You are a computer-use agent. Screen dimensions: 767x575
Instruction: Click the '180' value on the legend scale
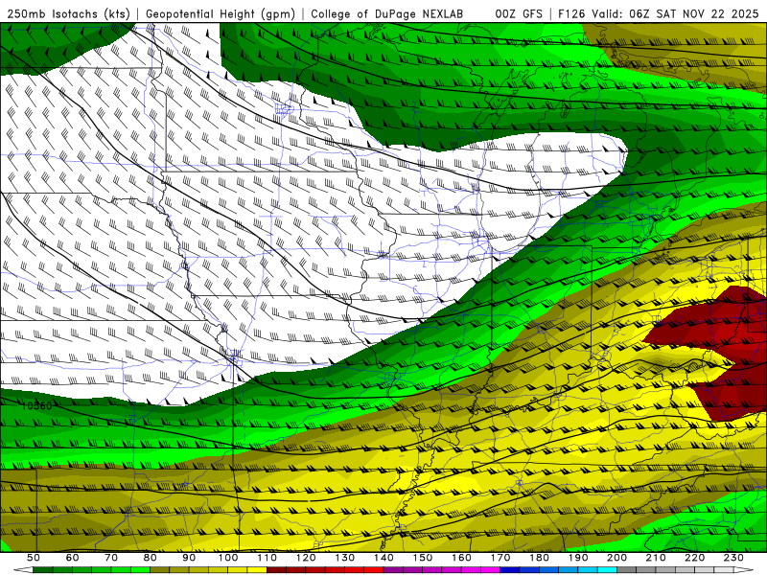point(539,558)
